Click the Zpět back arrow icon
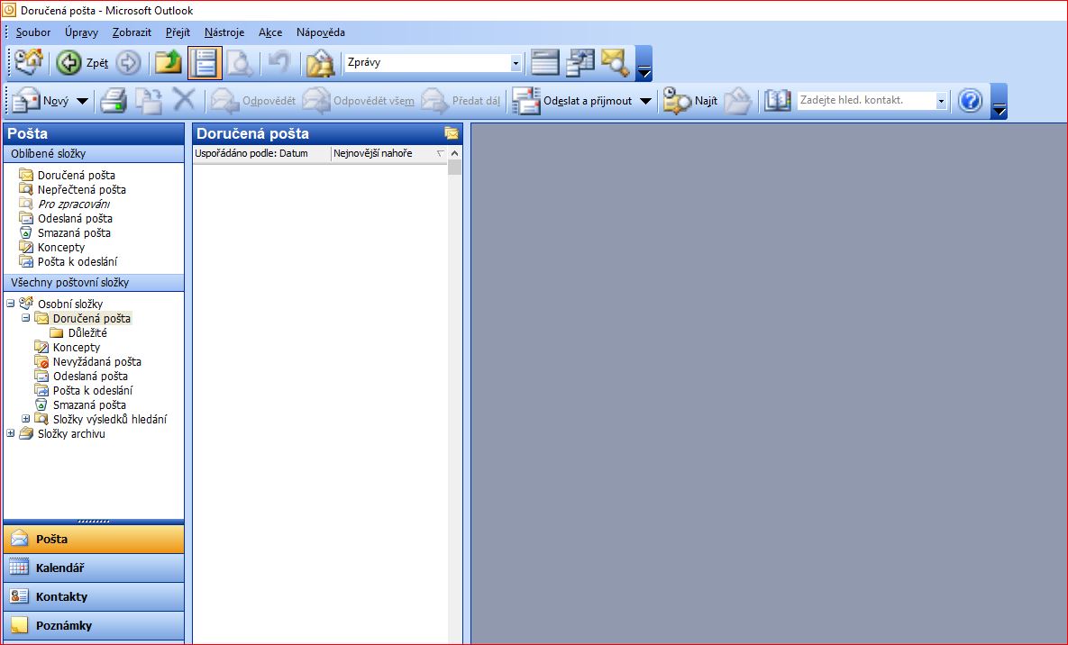The height and width of the screenshot is (645, 1068). [69, 63]
